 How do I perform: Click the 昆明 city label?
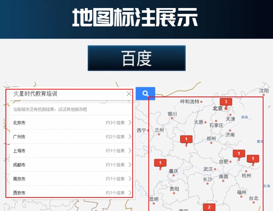(x=154, y=199)
